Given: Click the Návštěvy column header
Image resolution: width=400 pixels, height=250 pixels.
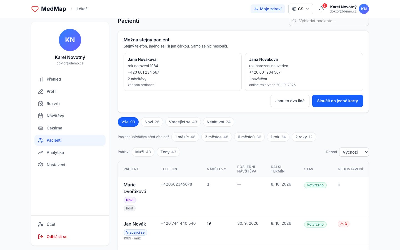Looking at the screenshot, I should click(x=216, y=169).
